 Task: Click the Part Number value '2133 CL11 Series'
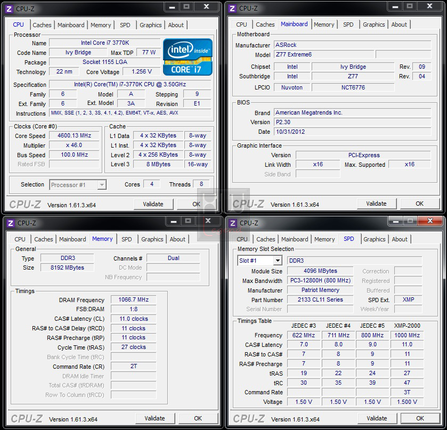320,299
